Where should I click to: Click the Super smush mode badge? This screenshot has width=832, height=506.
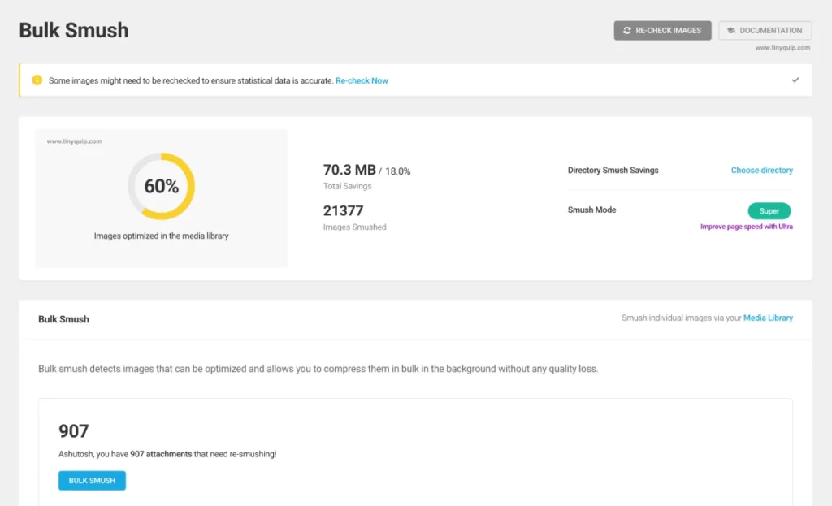pos(769,211)
